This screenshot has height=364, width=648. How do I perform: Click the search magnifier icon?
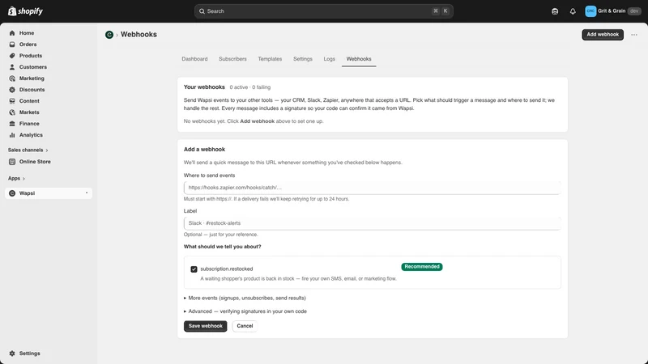[202, 11]
